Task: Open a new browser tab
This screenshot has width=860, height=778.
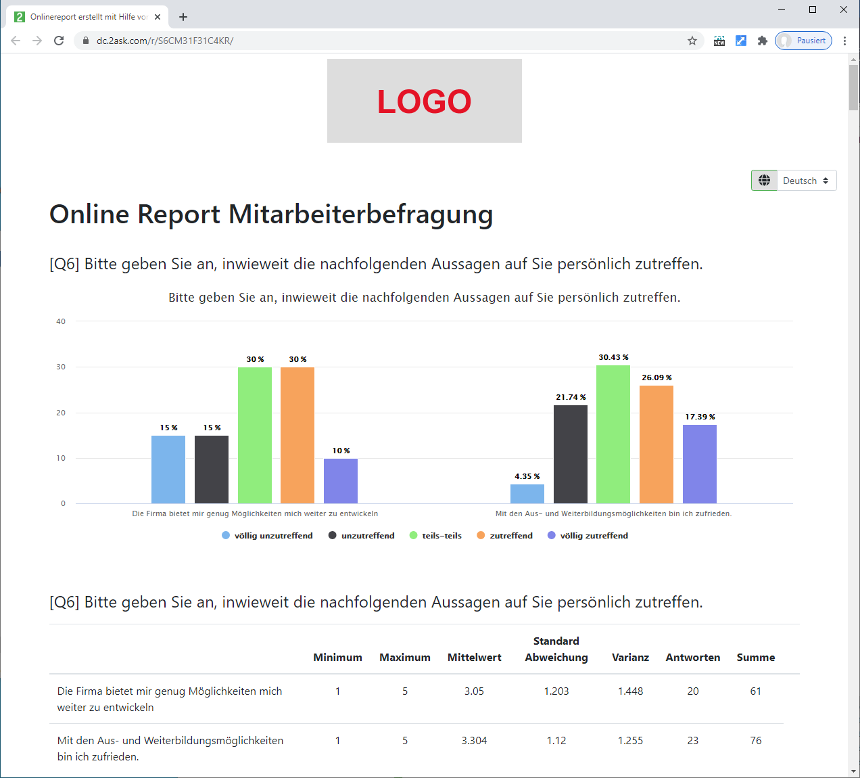Action: point(183,17)
